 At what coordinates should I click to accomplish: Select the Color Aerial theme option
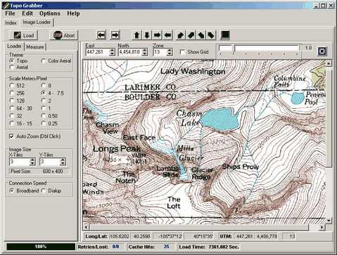(44, 61)
